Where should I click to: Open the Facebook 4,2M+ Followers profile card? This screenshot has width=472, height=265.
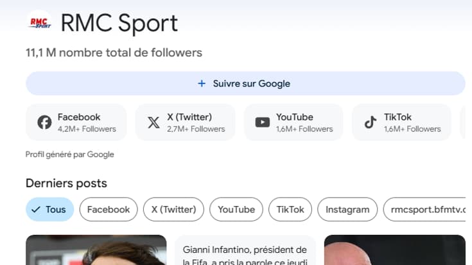pos(76,123)
